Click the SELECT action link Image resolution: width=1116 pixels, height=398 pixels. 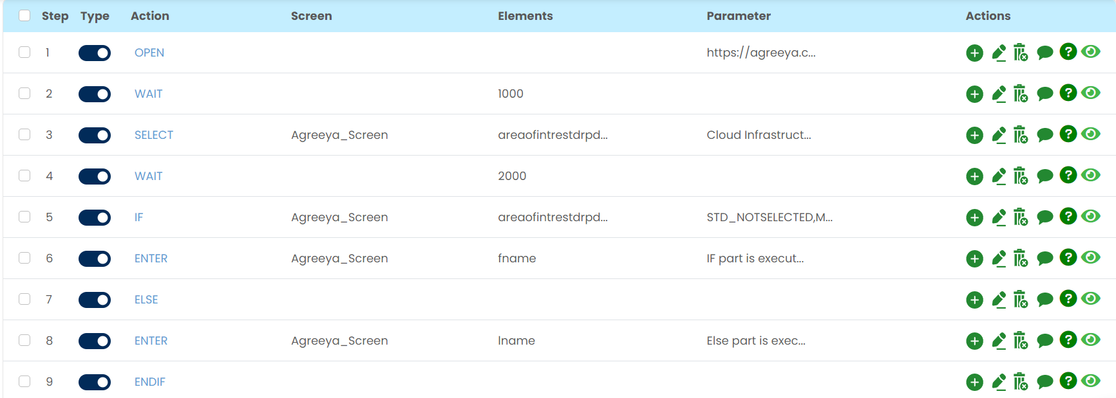coord(154,135)
